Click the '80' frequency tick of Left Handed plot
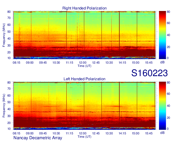 tap(9, 83)
